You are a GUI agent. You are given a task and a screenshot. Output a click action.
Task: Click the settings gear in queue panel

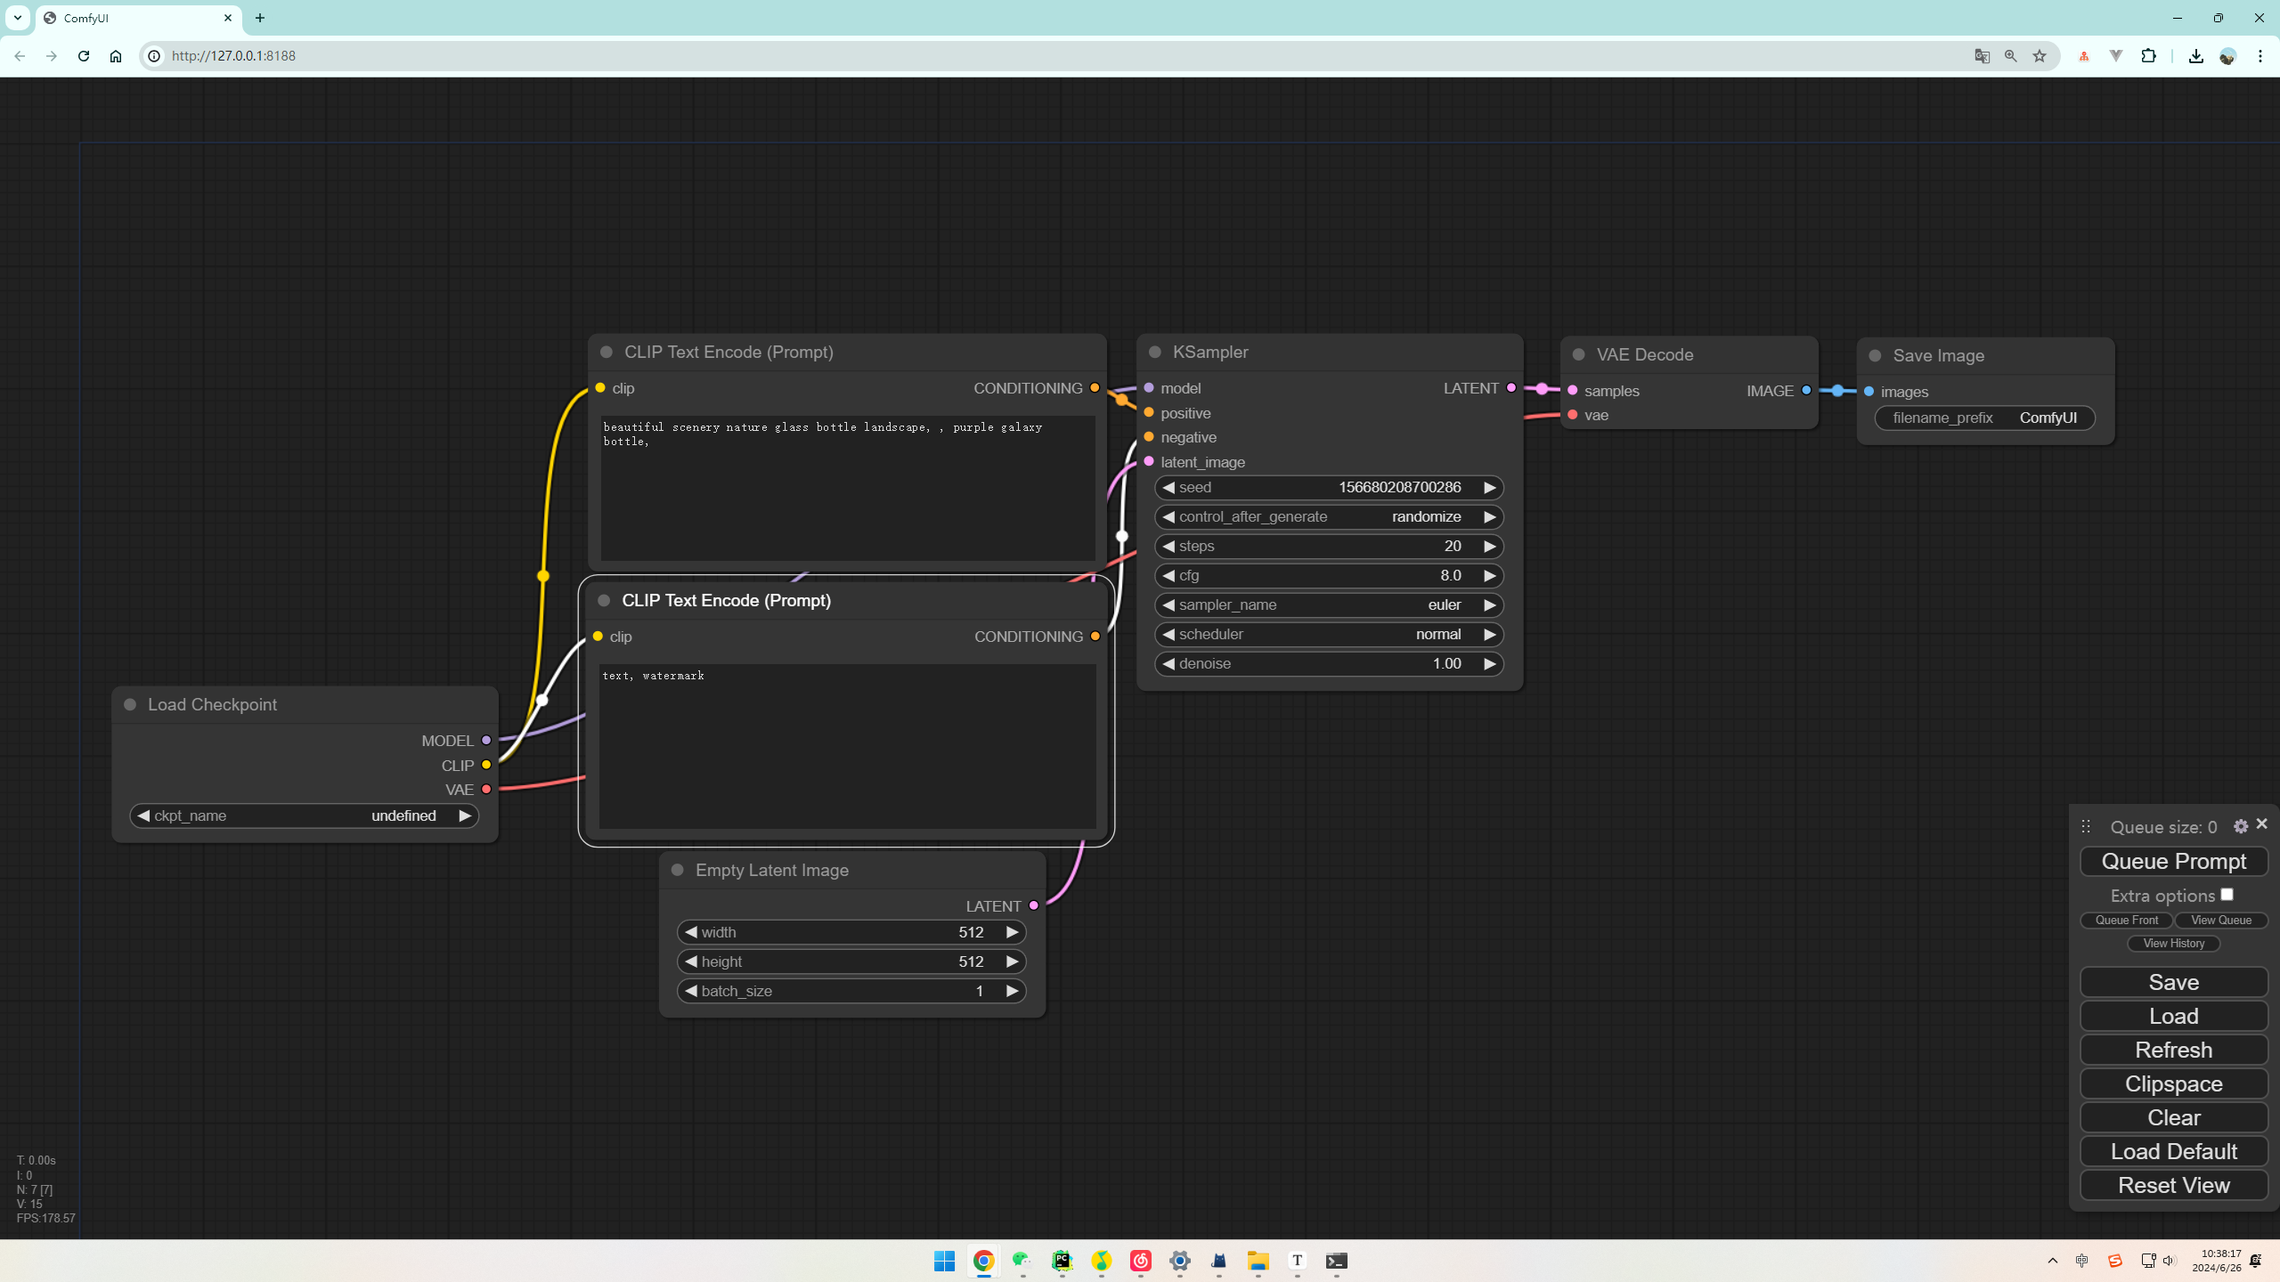click(2241, 826)
